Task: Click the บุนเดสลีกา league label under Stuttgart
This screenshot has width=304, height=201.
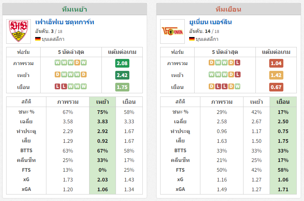Action: (x=53, y=39)
